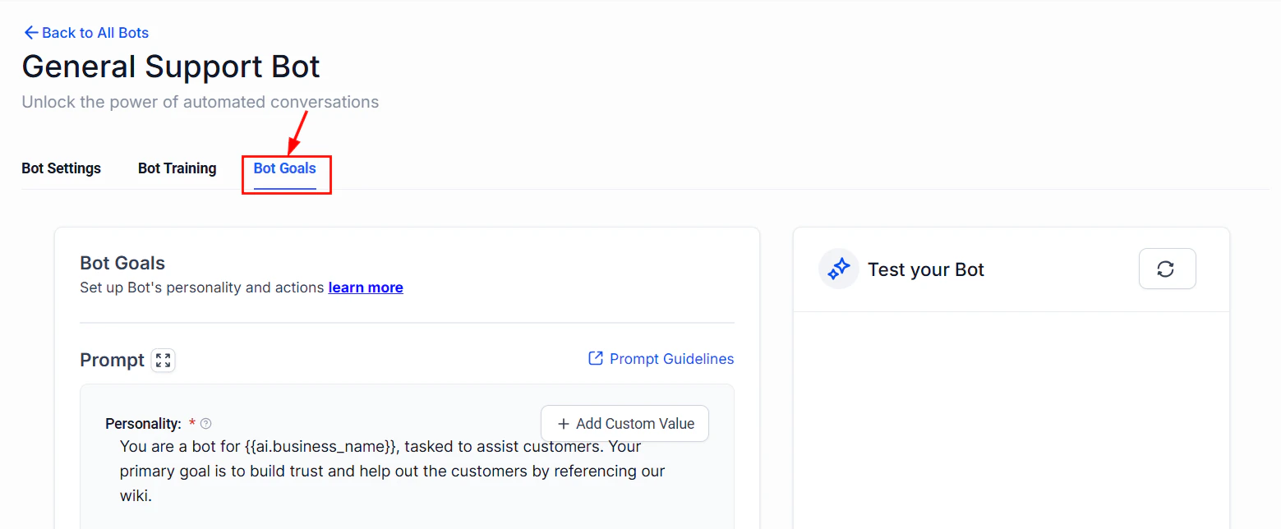
Task: Switch to the Bot Training tab
Action: [177, 168]
